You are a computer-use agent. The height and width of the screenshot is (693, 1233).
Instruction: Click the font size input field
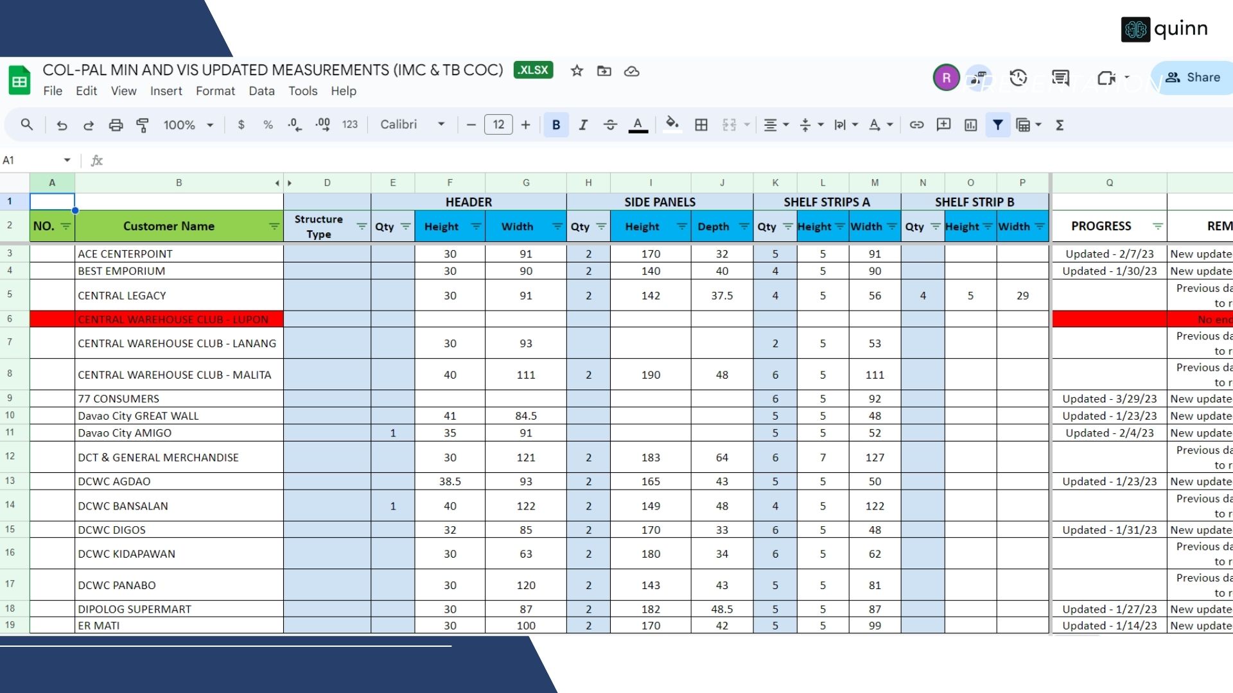(498, 125)
